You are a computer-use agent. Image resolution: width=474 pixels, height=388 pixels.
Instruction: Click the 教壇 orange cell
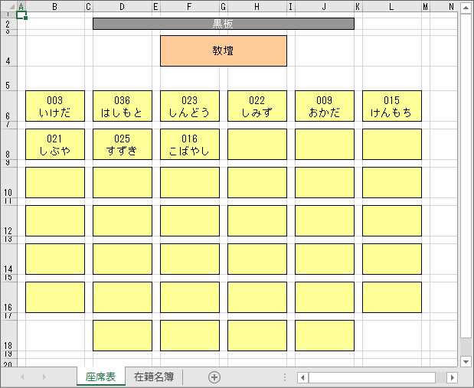[x=224, y=51]
